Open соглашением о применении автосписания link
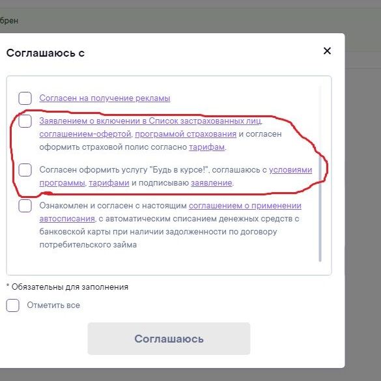 click(x=245, y=206)
